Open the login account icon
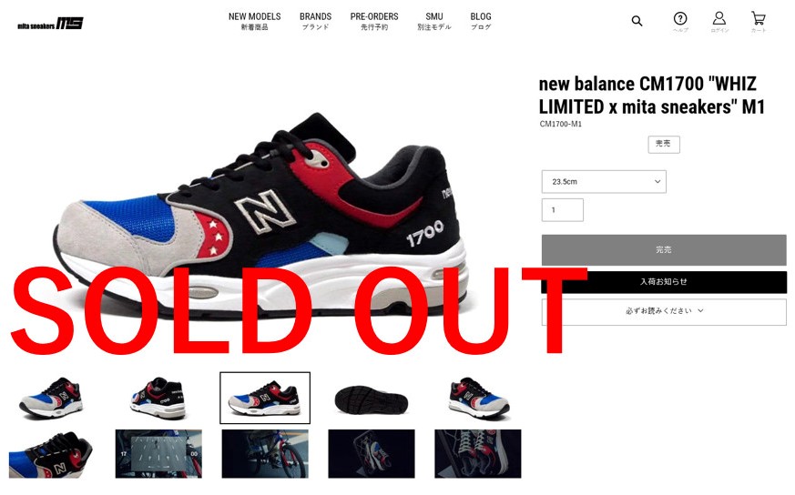 point(719,22)
